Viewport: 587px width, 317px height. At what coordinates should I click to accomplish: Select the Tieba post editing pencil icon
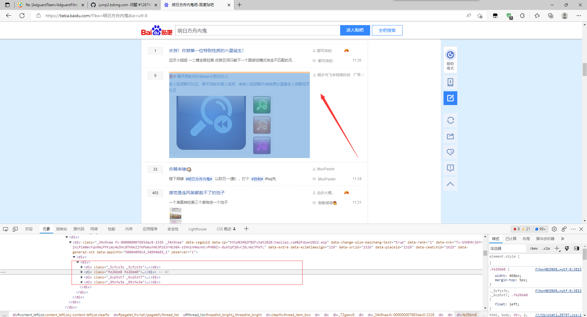coord(450,98)
